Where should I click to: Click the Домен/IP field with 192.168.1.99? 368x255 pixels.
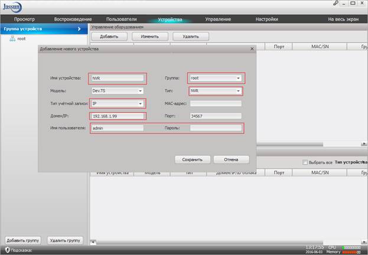tap(118, 116)
